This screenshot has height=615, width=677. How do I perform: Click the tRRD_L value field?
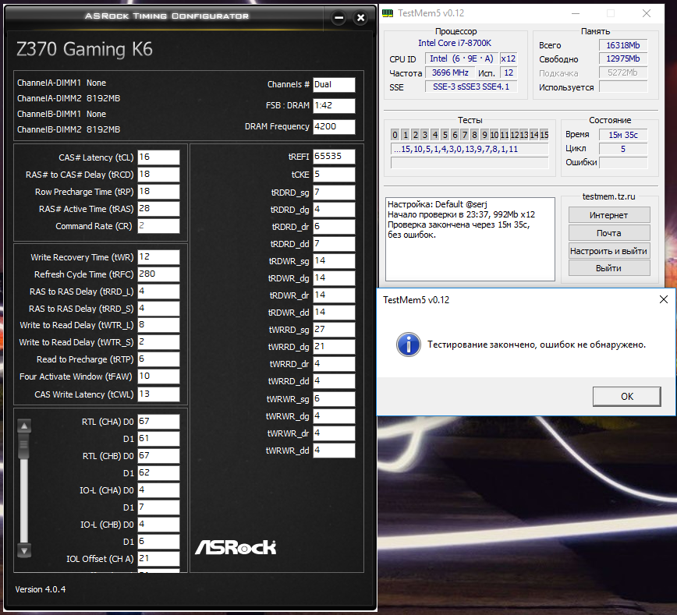pyautogui.click(x=158, y=292)
